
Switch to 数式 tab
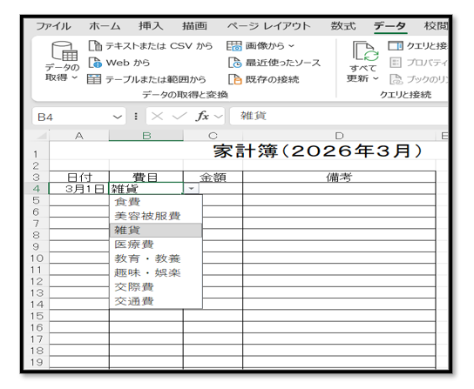343,26
